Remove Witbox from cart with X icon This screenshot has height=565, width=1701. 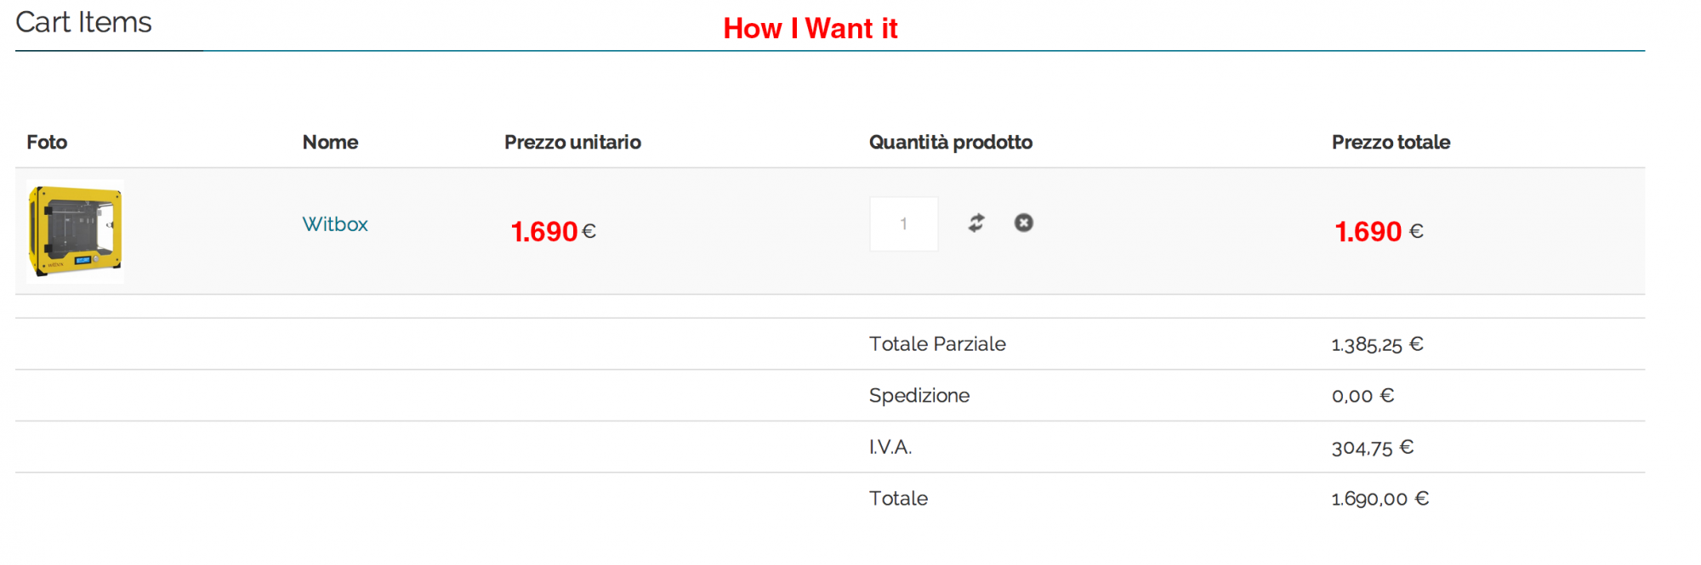(x=1023, y=223)
